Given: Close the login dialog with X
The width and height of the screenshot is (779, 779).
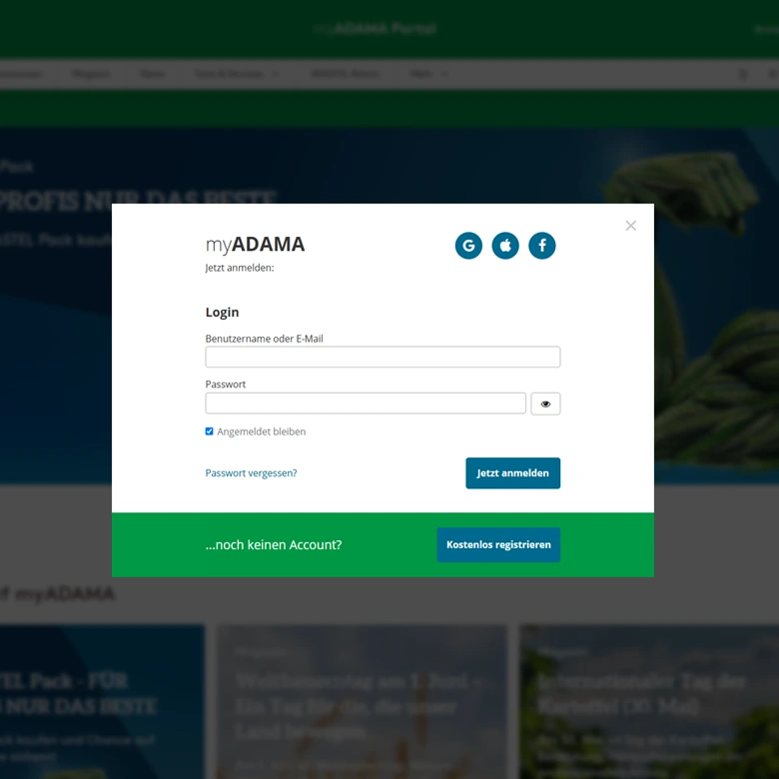Looking at the screenshot, I should pos(631,226).
